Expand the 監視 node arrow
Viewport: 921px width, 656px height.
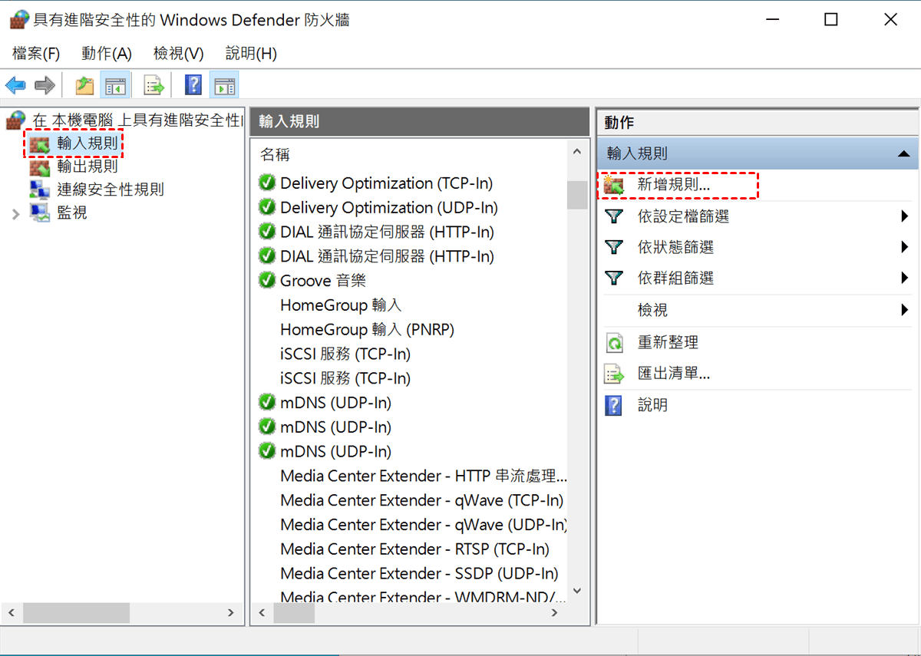[15, 213]
